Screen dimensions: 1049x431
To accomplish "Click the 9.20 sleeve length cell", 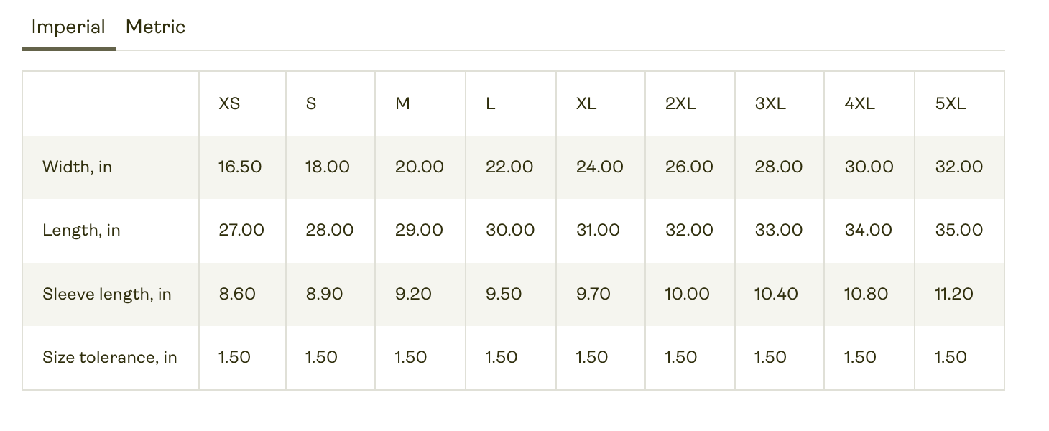I will (413, 294).
